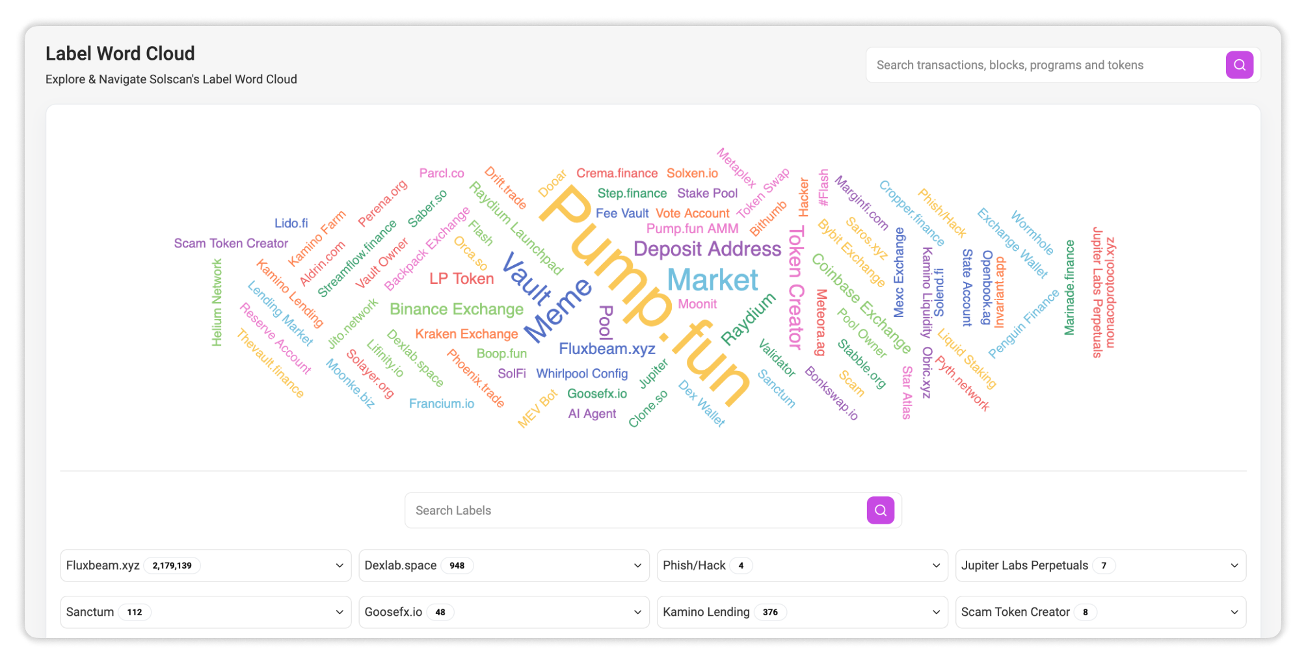Open the Francium.io word label

pyautogui.click(x=441, y=403)
